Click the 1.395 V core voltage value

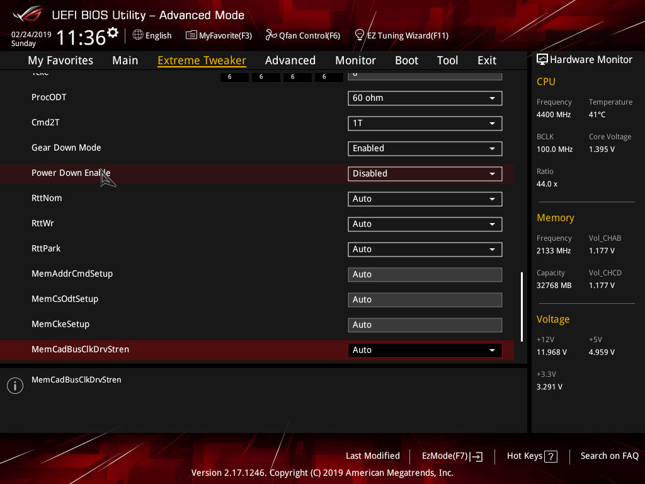tap(602, 149)
